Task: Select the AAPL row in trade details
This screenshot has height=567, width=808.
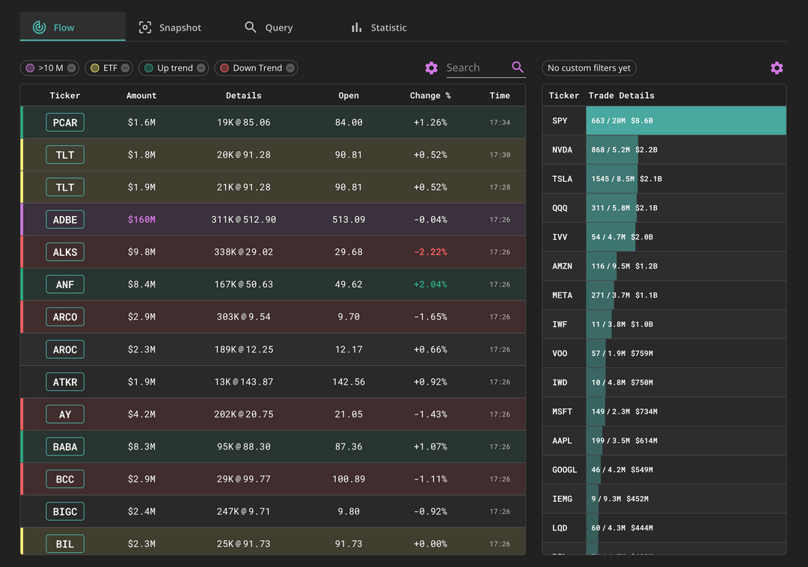Action: point(664,441)
